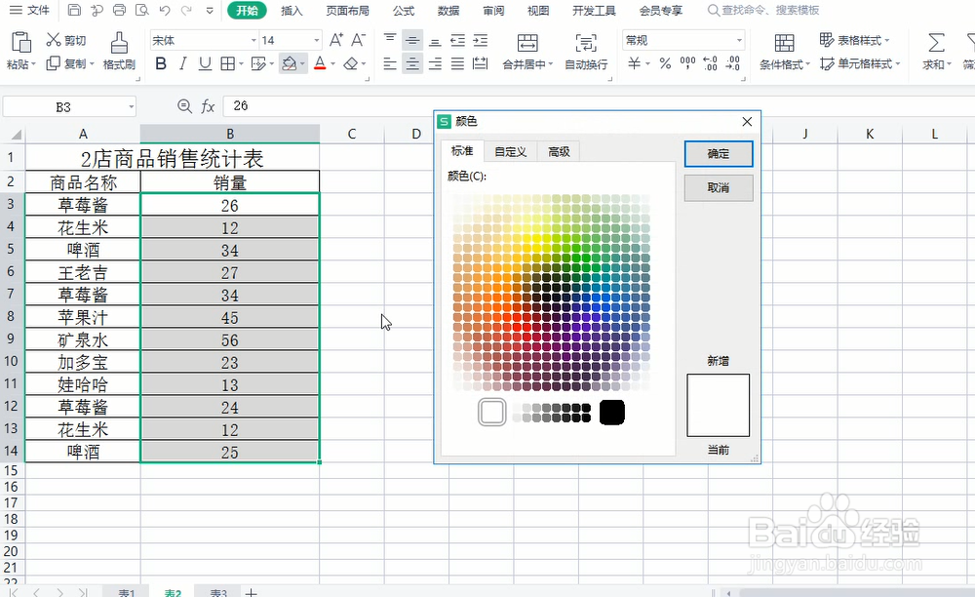
Task: Click 确定 in the color dialog
Action: pos(719,153)
